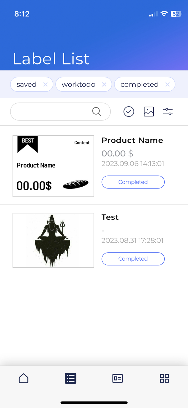
Task: Open the filter options sliders icon
Action: [x=168, y=112]
